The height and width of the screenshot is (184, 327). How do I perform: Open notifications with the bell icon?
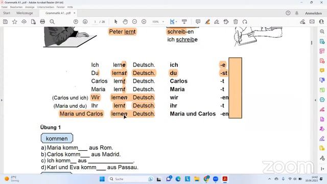(296, 13)
